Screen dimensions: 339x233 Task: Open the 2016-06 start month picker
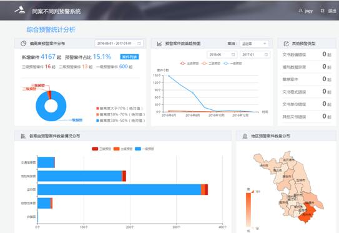[222, 54]
